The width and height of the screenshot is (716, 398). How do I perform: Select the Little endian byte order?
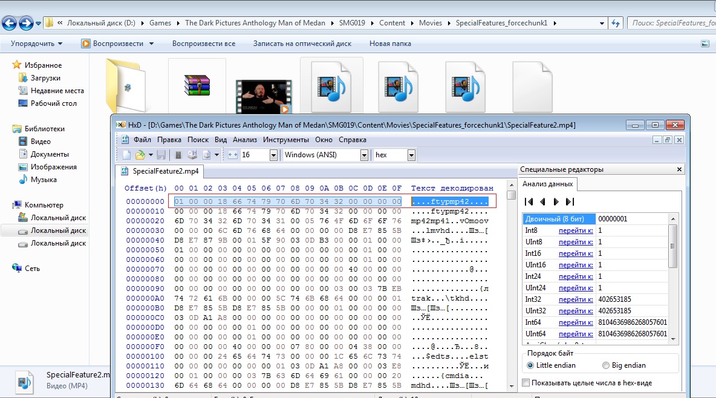[530, 365]
